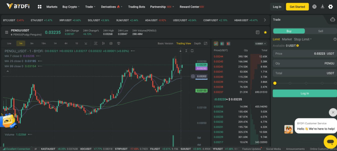The image size is (337, 151).
Task: Expand chart to fullscreen
Action: pyautogui.click(x=206, y=44)
